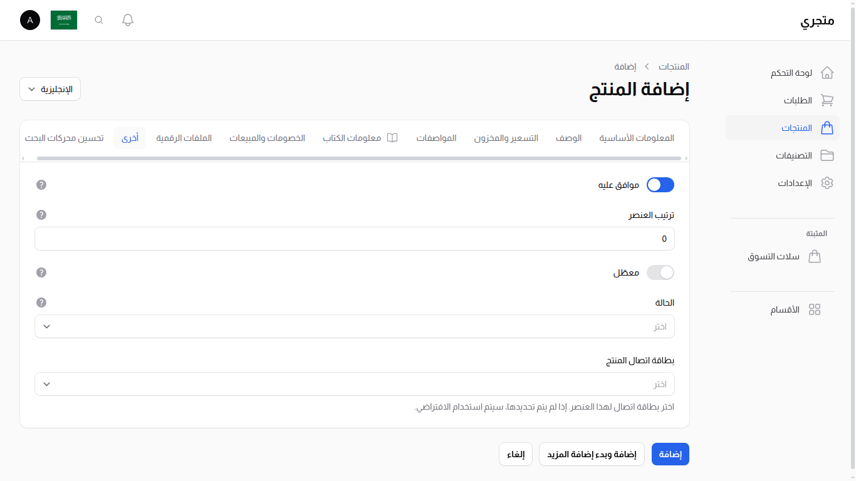
Task: Switch to the تحسين محركات البحث tab
Action: 64,138
